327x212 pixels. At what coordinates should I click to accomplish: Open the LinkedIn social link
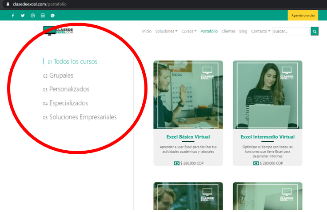click(43, 16)
